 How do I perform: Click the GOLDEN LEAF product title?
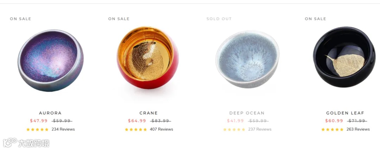(x=346, y=113)
